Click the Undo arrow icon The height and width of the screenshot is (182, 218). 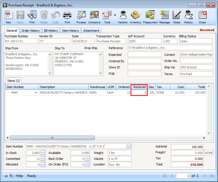(x=55, y=15)
